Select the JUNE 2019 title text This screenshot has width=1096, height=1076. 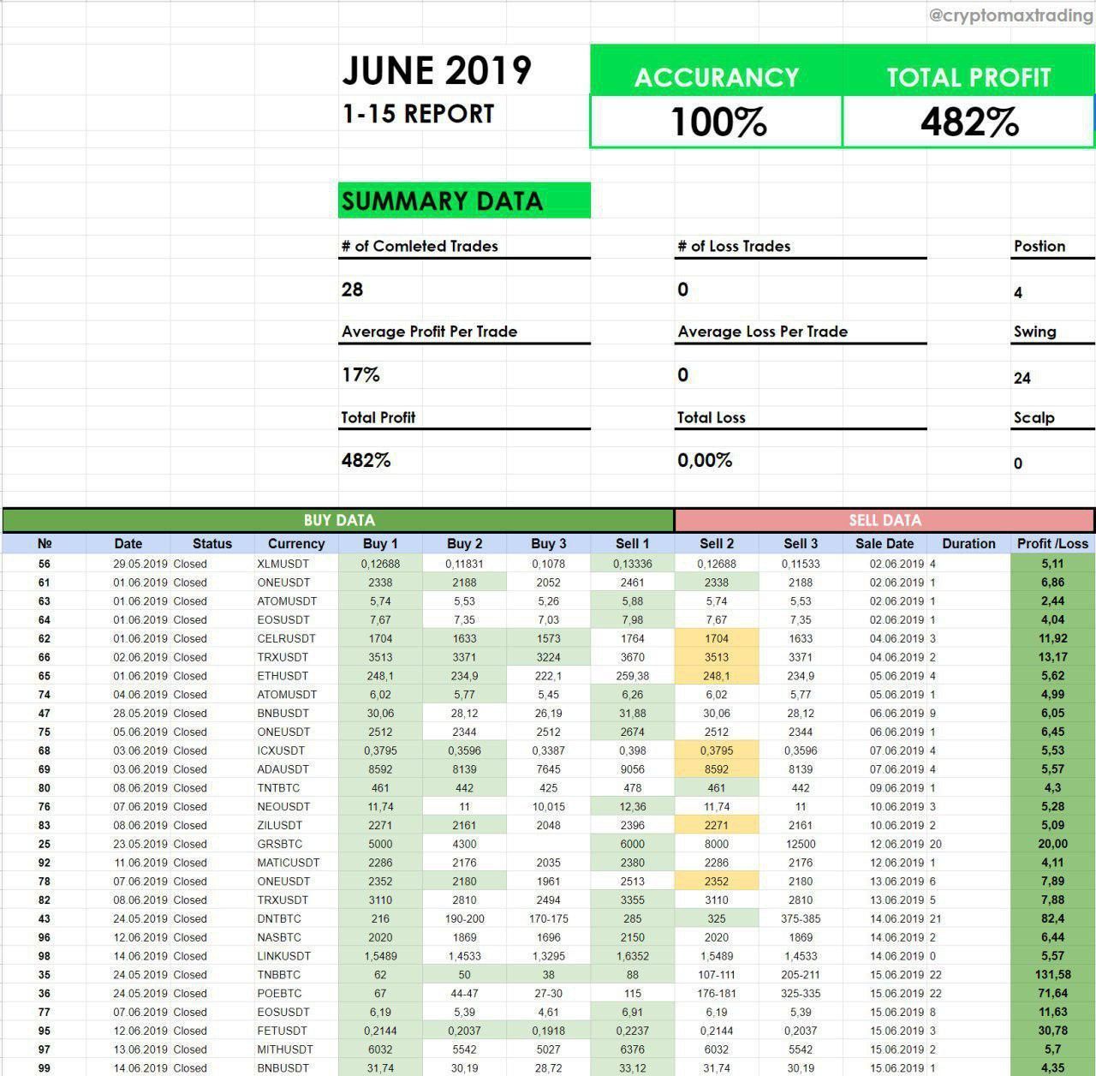(437, 70)
